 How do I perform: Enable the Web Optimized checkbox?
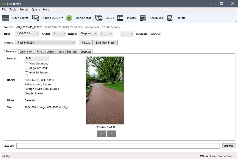pos(27,64)
